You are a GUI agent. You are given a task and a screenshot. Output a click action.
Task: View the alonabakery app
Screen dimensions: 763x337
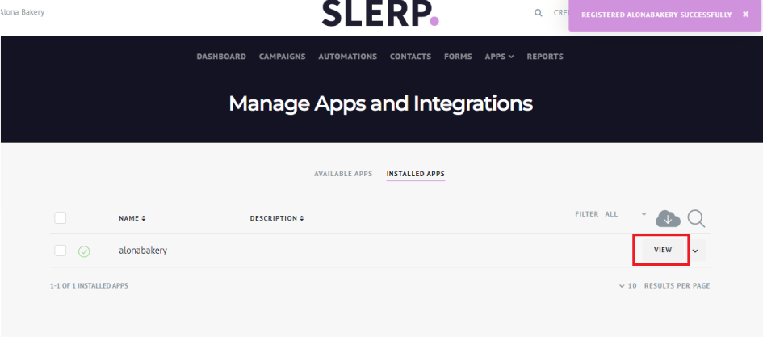pos(663,251)
